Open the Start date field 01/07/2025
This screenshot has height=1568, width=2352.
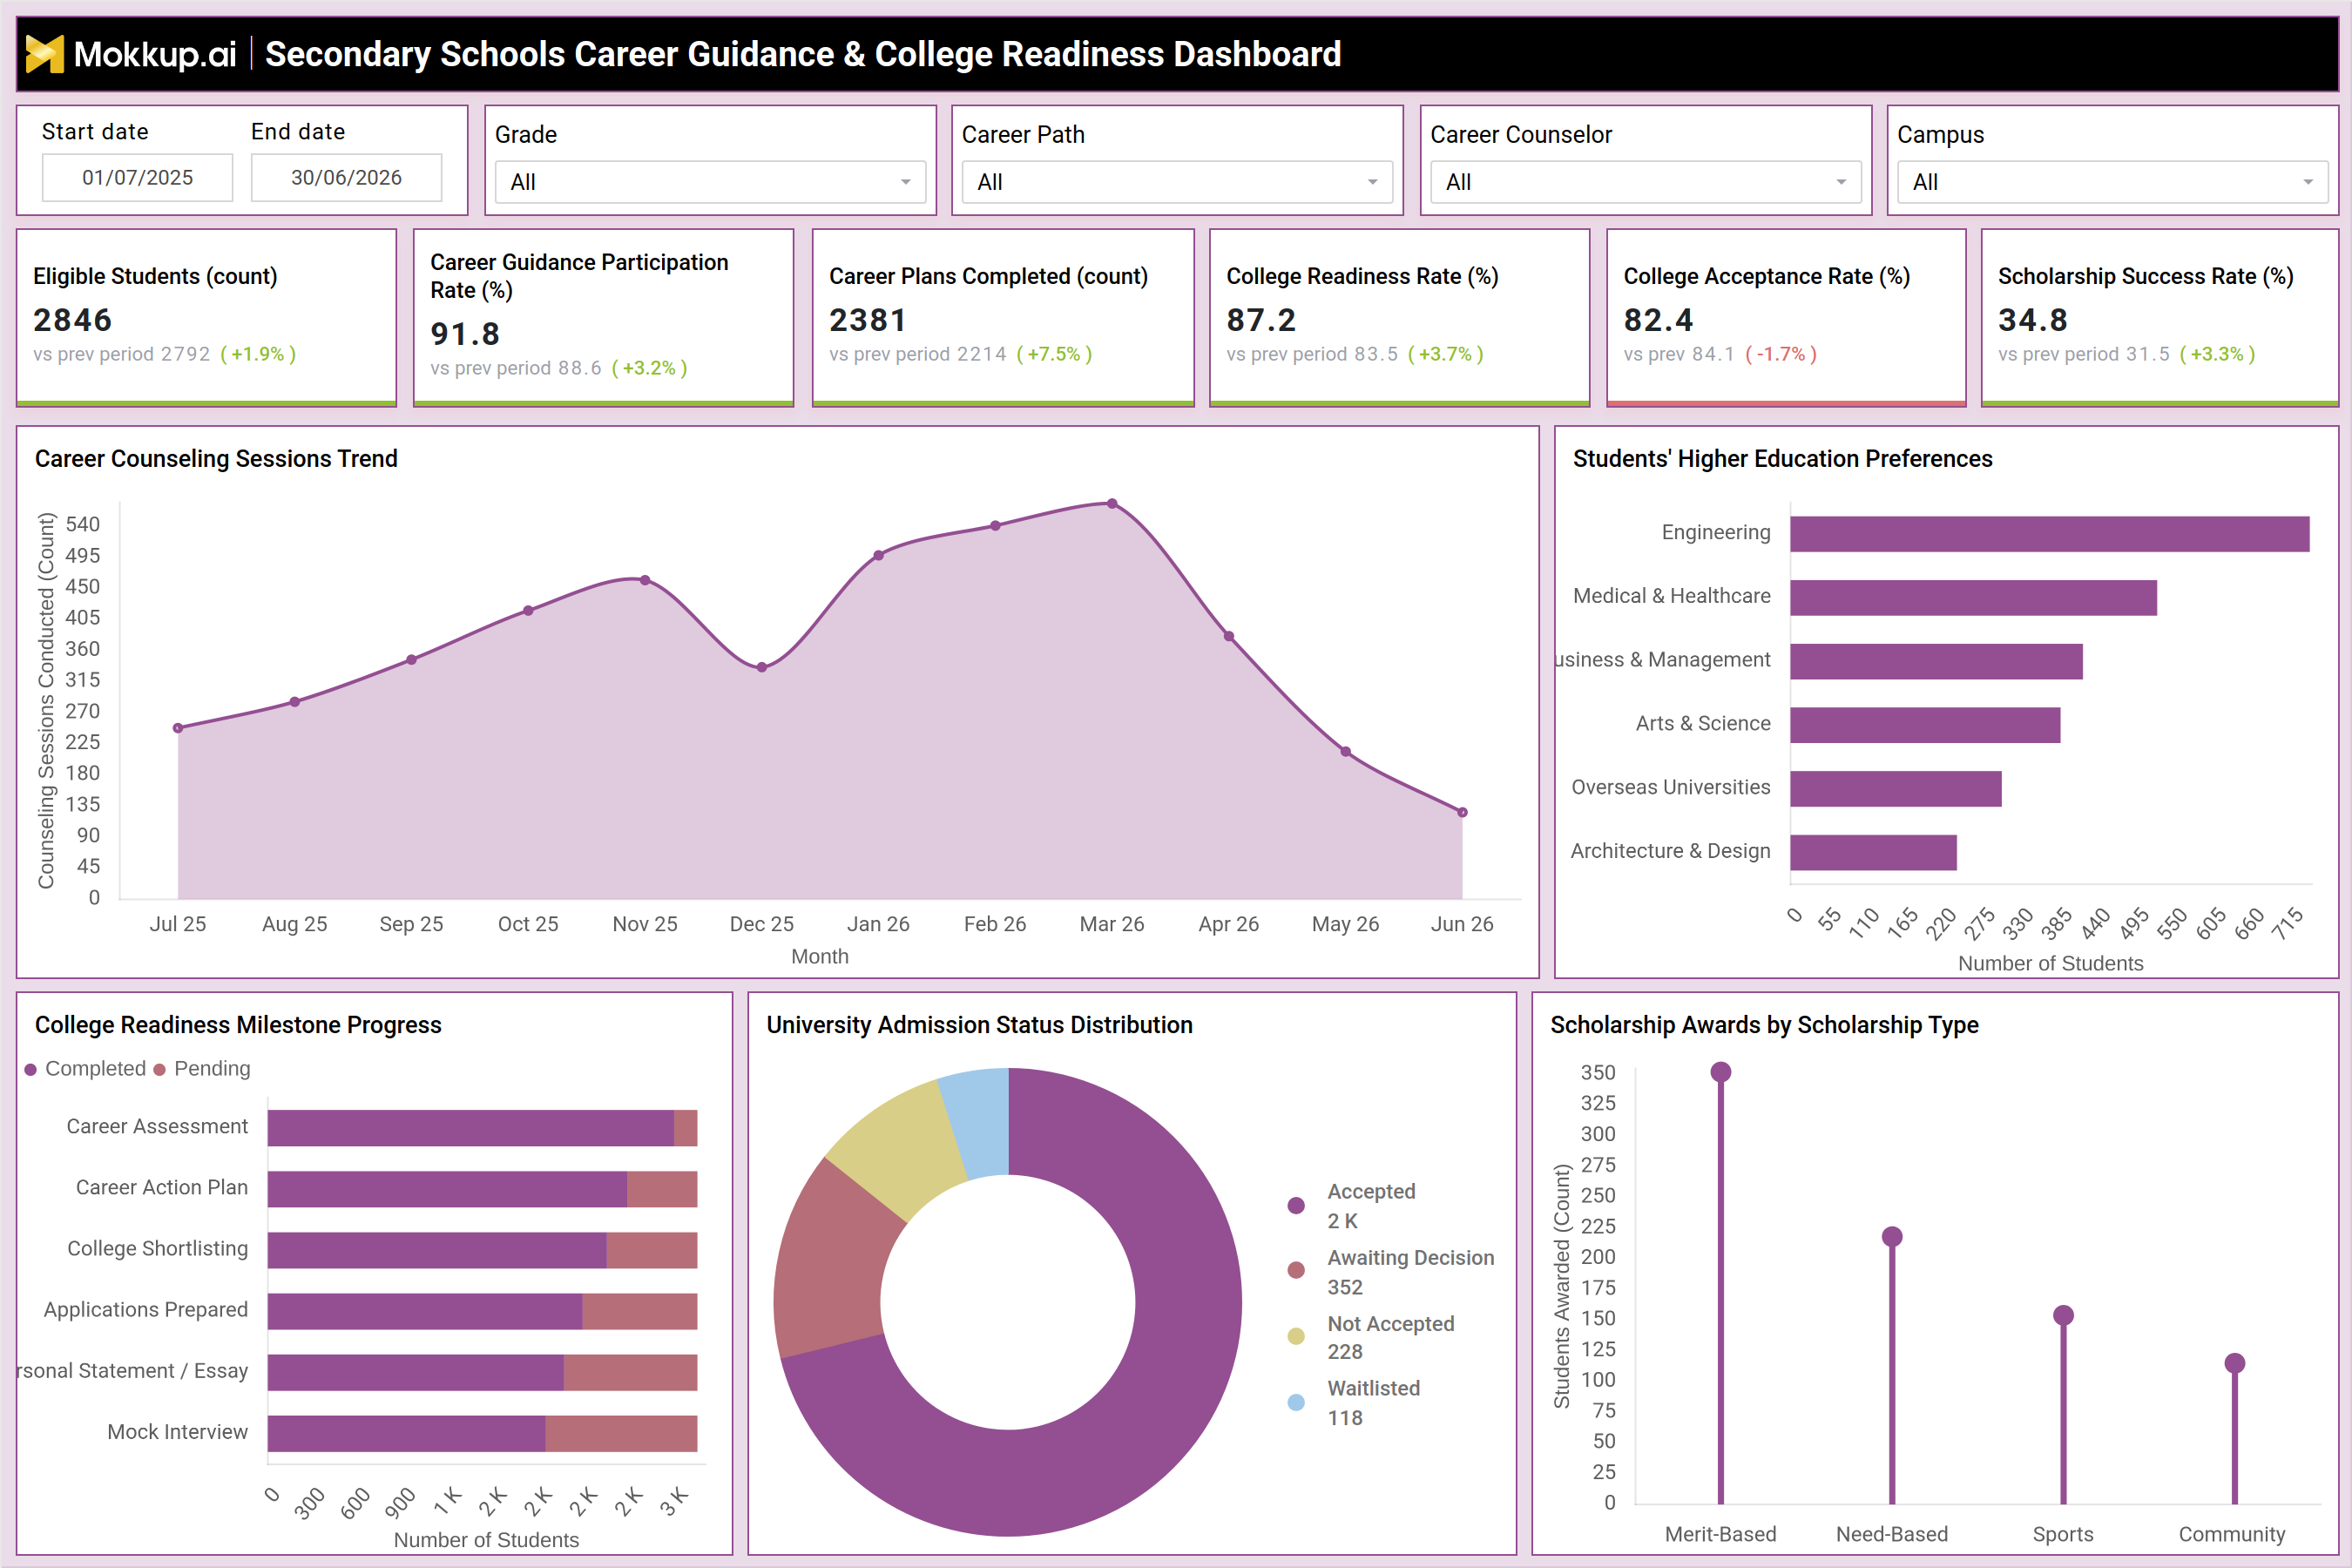coord(137,178)
